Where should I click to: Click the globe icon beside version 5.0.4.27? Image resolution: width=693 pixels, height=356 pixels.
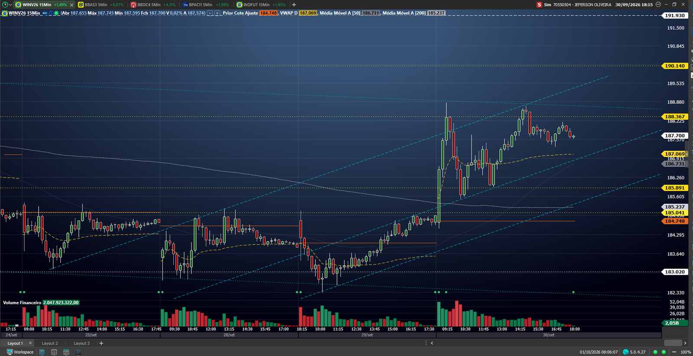tap(625, 352)
